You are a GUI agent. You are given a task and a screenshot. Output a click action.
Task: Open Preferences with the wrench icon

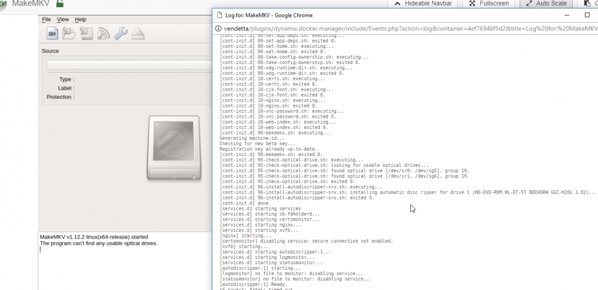(121, 33)
